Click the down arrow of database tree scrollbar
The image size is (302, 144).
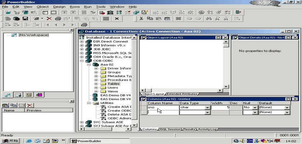point(134,125)
